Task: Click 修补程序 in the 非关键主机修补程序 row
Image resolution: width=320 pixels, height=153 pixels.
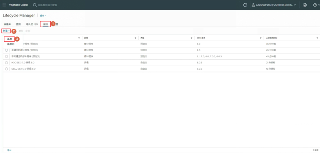Action: (88, 56)
